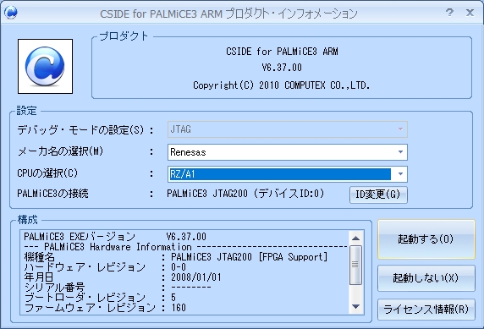
Task: Click the large CSIDE product logo image
Action: click(x=46, y=66)
